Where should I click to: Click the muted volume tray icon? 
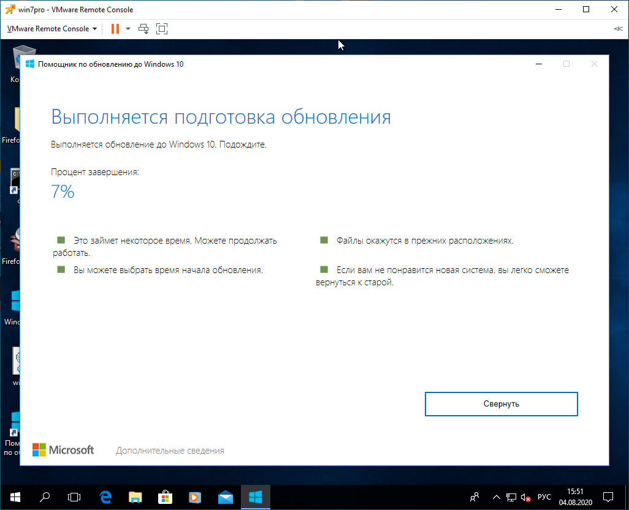(525, 497)
